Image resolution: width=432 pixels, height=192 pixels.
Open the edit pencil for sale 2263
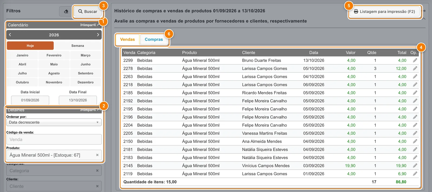pyautogui.click(x=415, y=77)
